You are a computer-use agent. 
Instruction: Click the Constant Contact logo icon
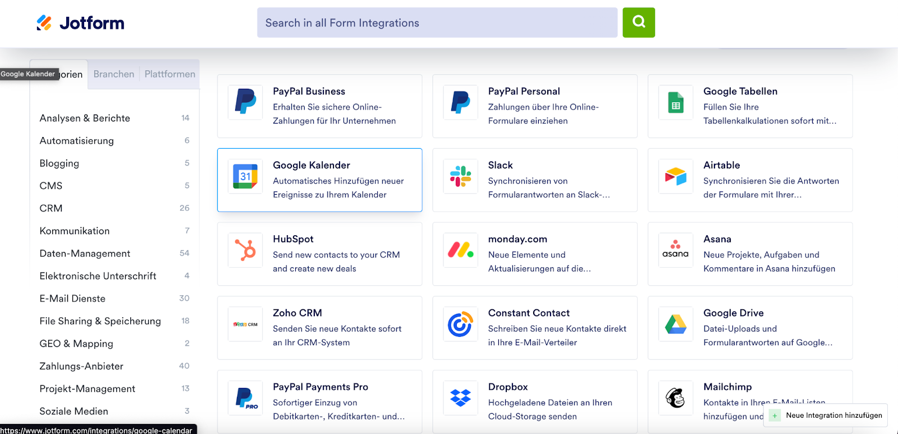[x=460, y=324]
